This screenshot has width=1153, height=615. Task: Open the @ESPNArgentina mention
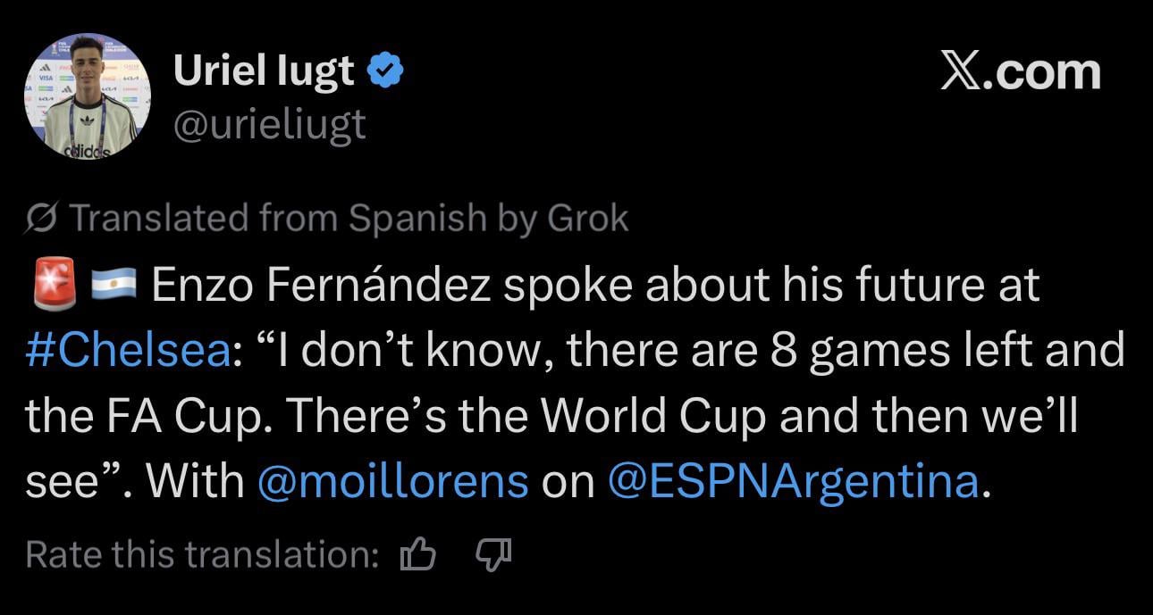[794, 481]
